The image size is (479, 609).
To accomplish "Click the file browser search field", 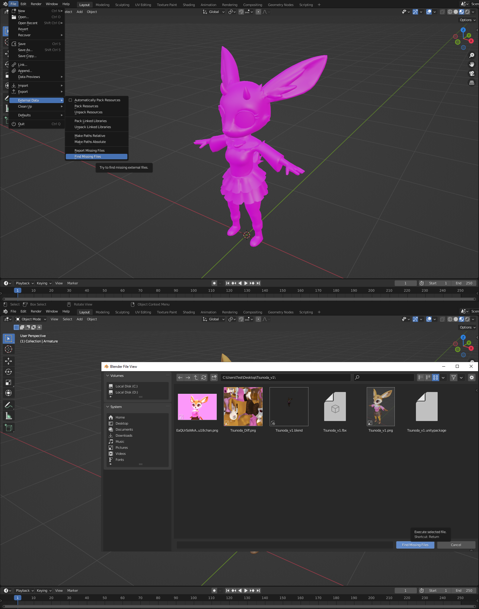I will [384, 377].
